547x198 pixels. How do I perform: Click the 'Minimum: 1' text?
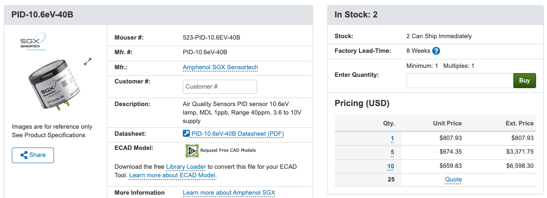[x=422, y=66]
